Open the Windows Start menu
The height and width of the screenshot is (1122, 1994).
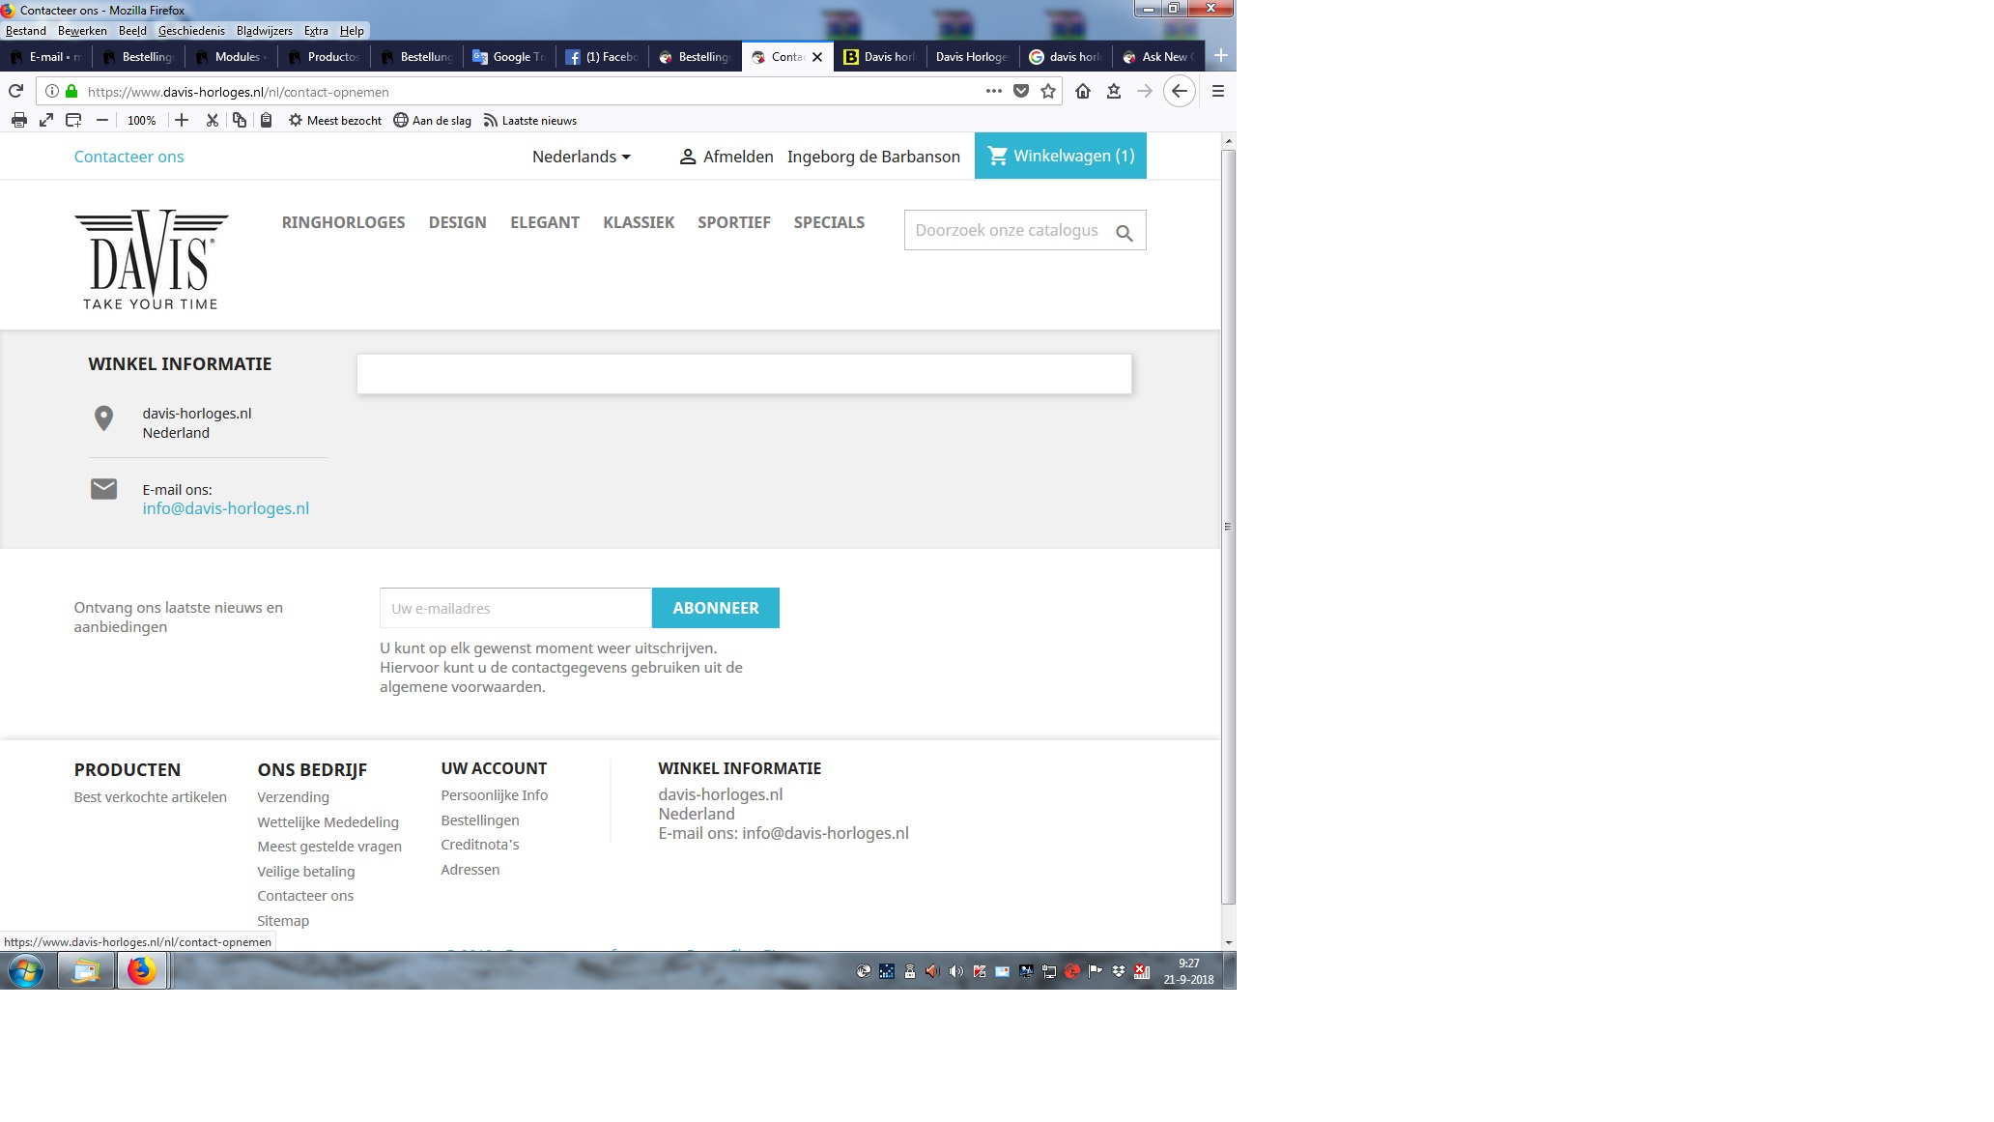pos(26,970)
